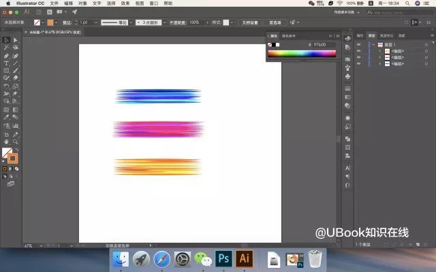The width and height of the screenshot is (436, 272).
Task: Select the Hand tool
Action: click(x=6, y=142)
